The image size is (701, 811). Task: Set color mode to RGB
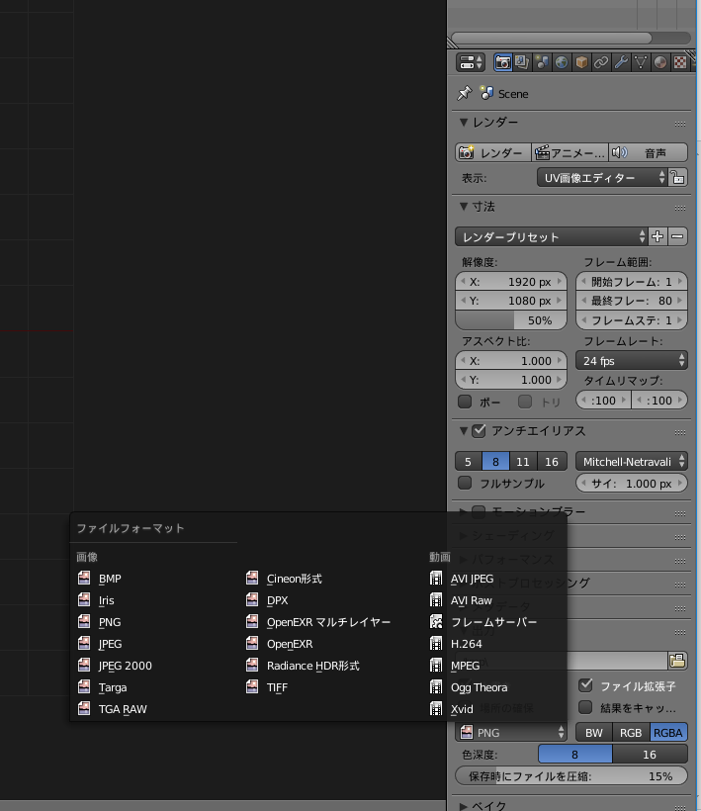click(x=631, y=733)
